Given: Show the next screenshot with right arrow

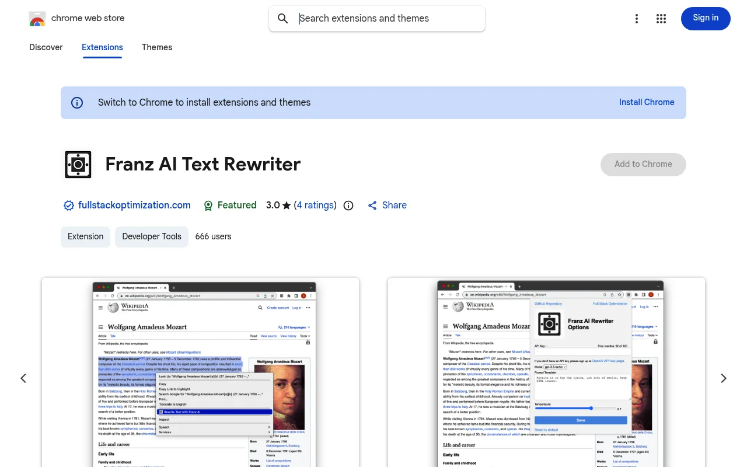Looking at the screenshot, I should [724, 378].
